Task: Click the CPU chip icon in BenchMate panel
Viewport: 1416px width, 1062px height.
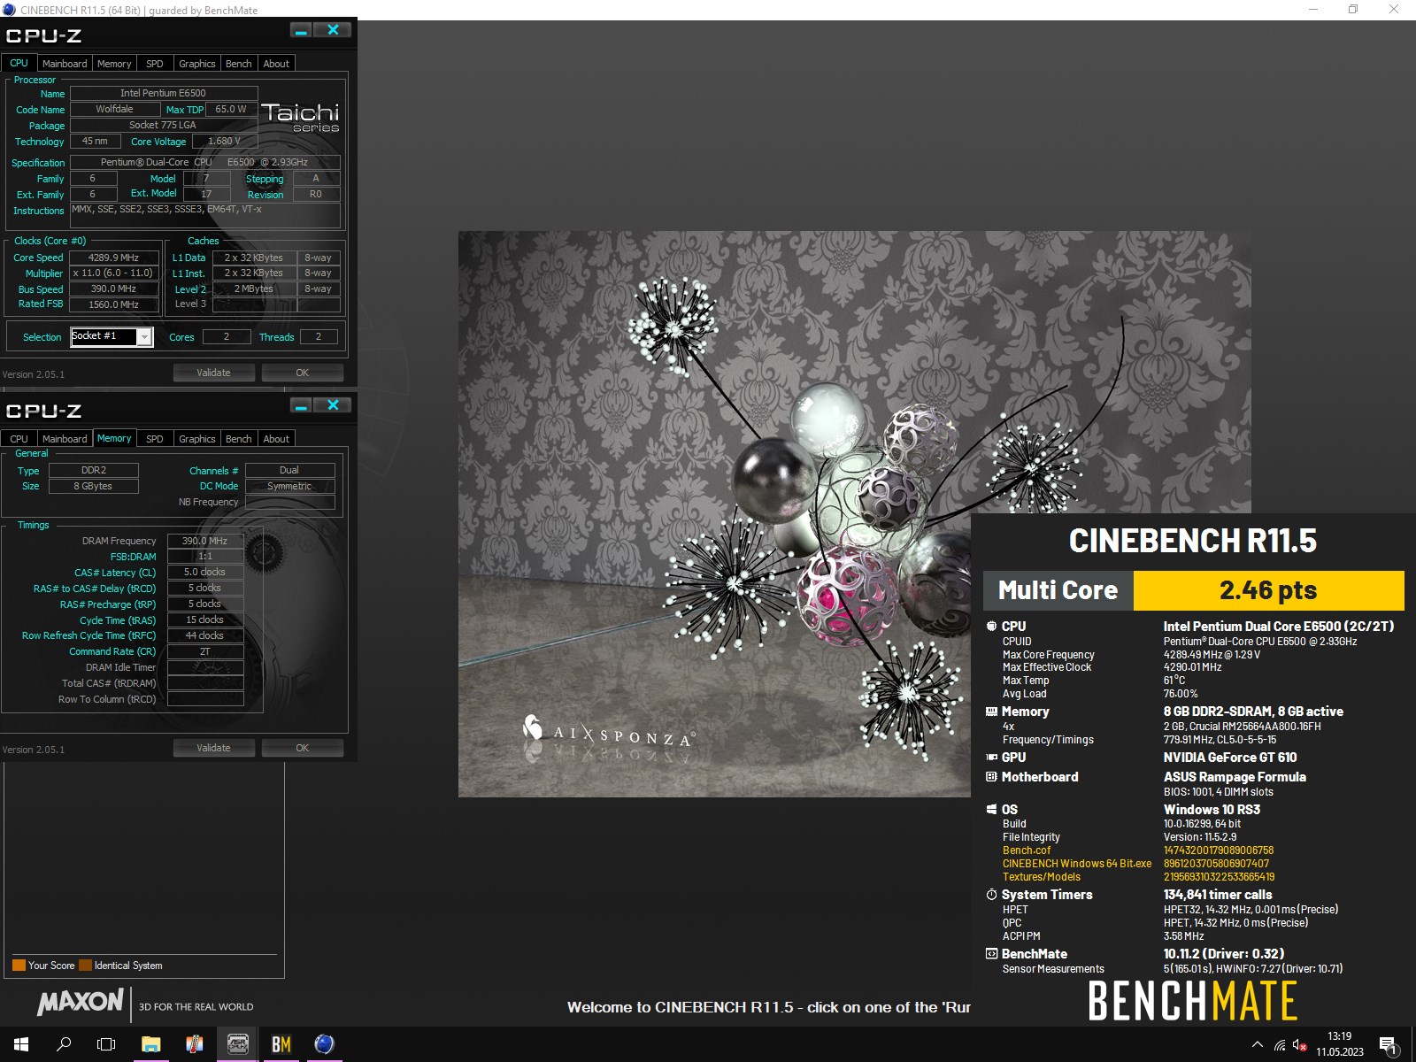Action: [x=991, y=626]
